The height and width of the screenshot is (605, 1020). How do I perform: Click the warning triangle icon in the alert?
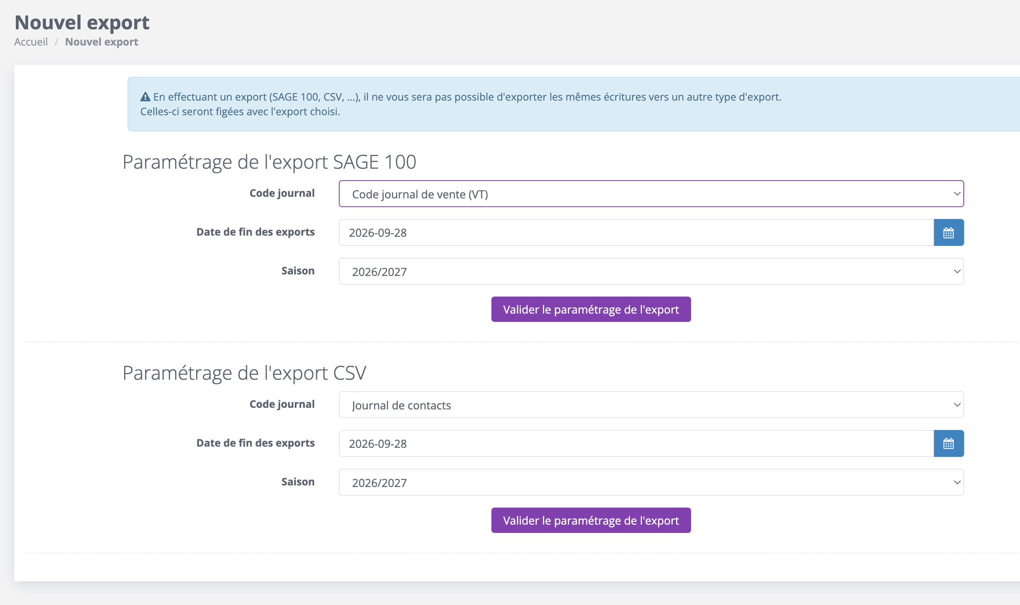coord(145,97)
